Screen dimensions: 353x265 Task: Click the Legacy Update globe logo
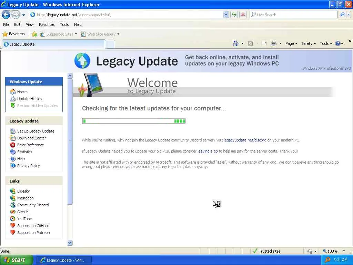82,61
